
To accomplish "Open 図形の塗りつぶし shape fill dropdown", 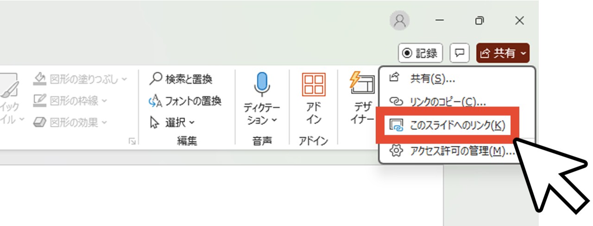I will (x=81, y=79).
